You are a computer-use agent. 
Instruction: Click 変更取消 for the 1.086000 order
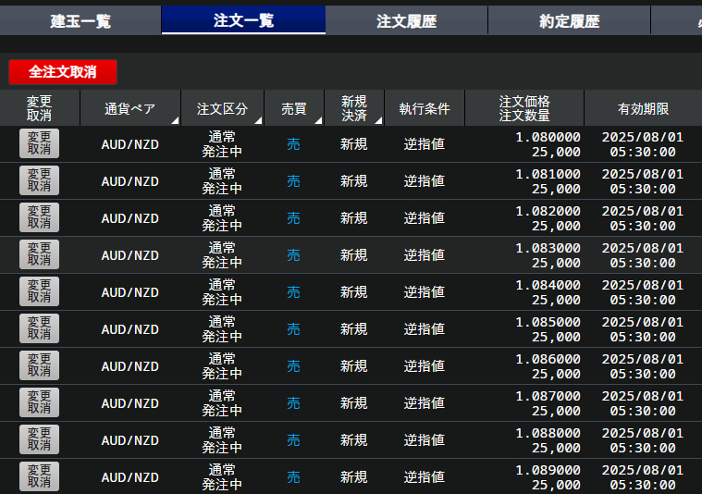39,365
